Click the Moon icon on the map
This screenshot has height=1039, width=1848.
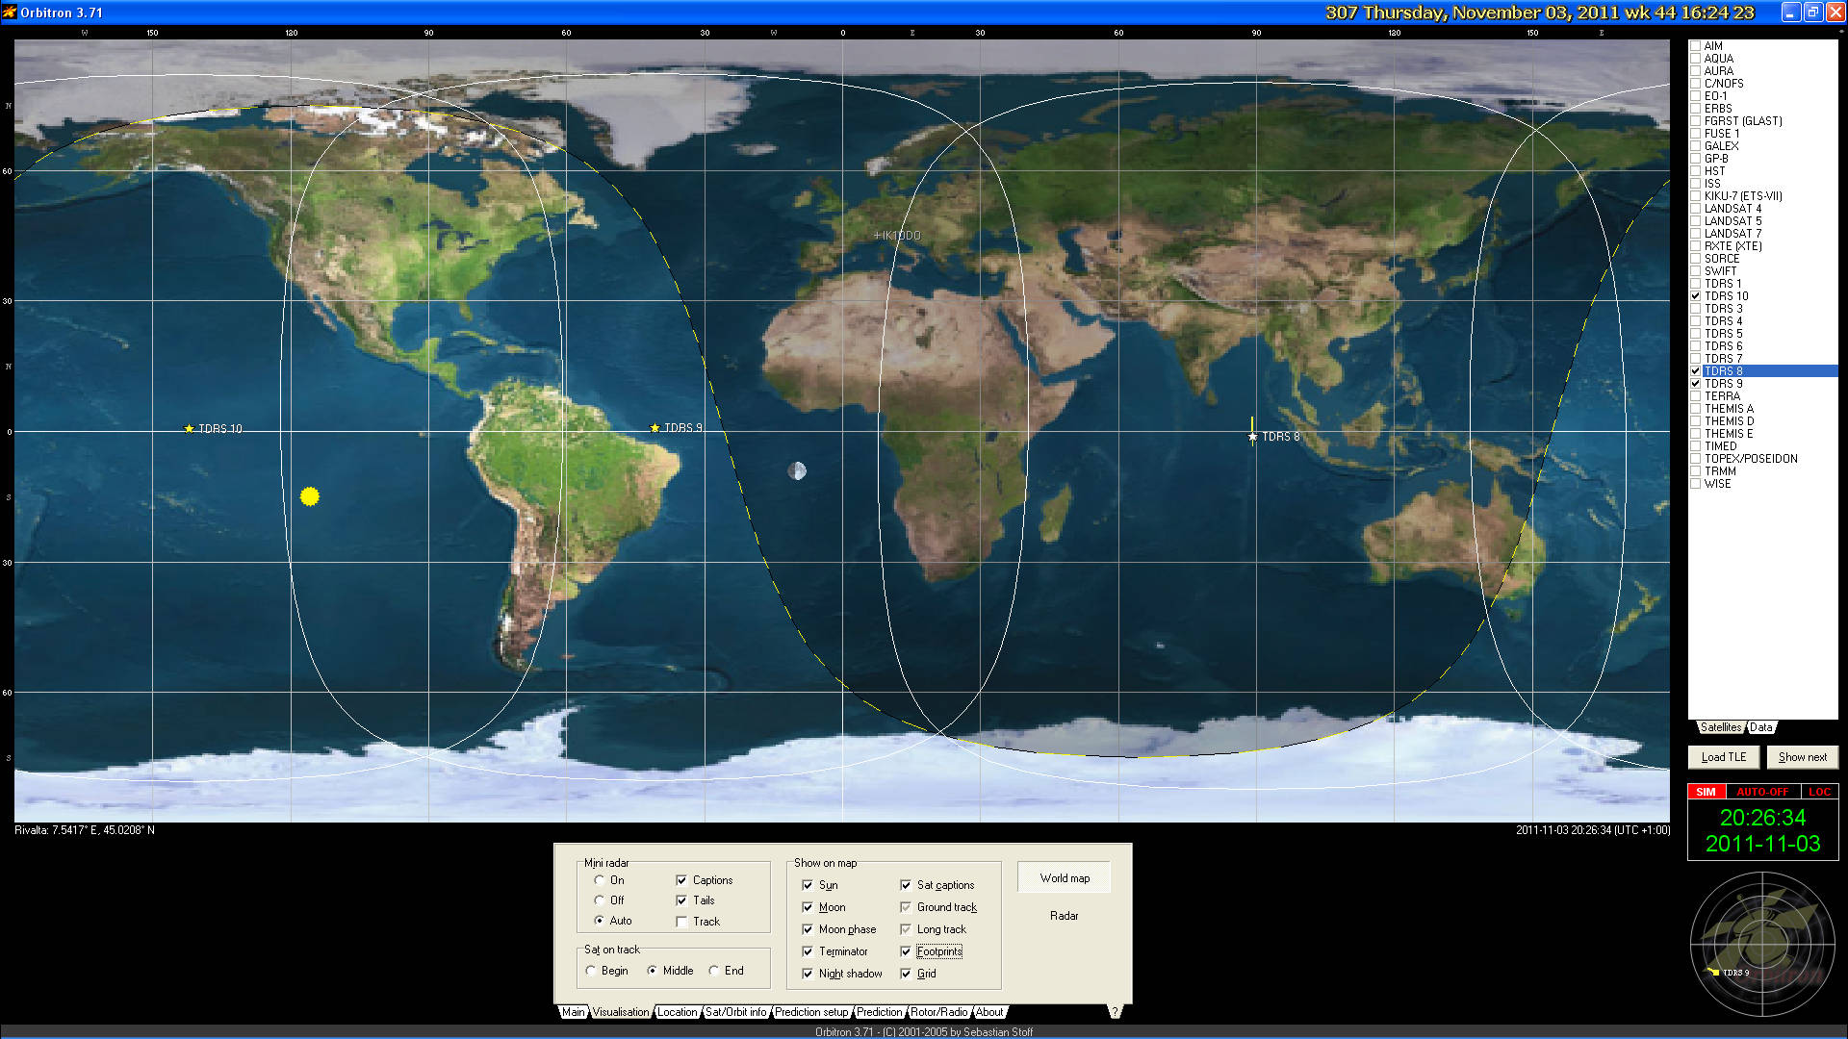pos(797,470)
